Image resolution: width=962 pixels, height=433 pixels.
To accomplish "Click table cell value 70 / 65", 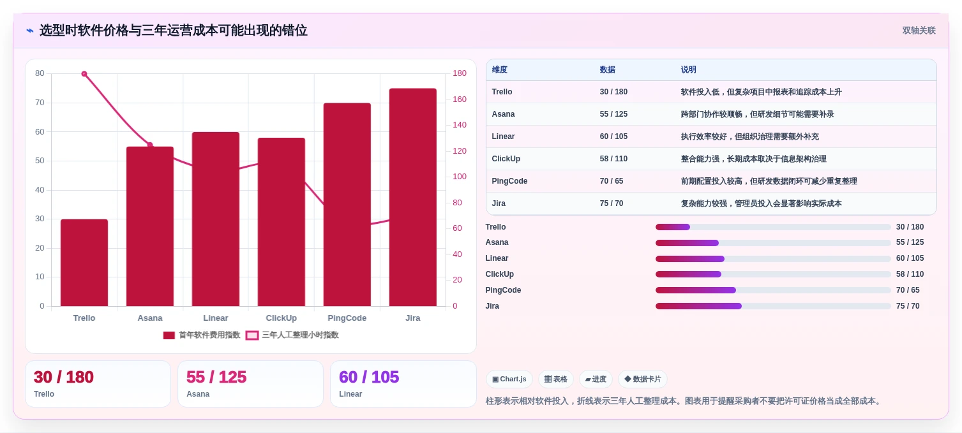I will (x=612, y=181).
